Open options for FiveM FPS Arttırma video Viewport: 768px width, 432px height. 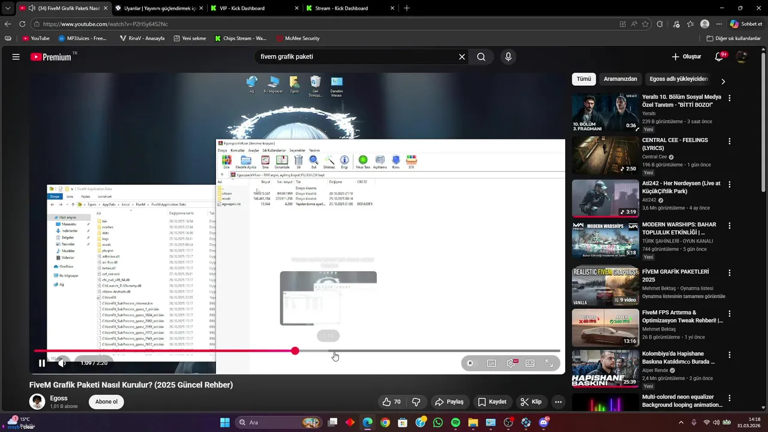pos(730,314)
